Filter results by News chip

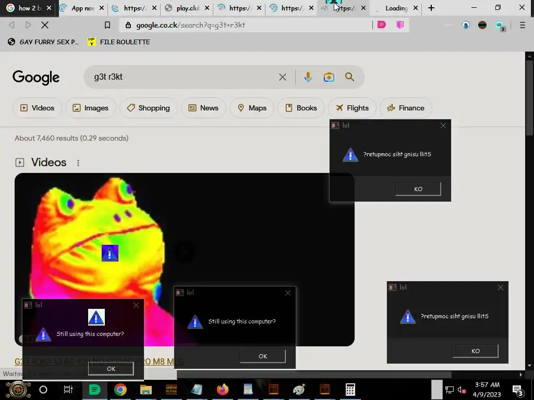pos(203,108)
